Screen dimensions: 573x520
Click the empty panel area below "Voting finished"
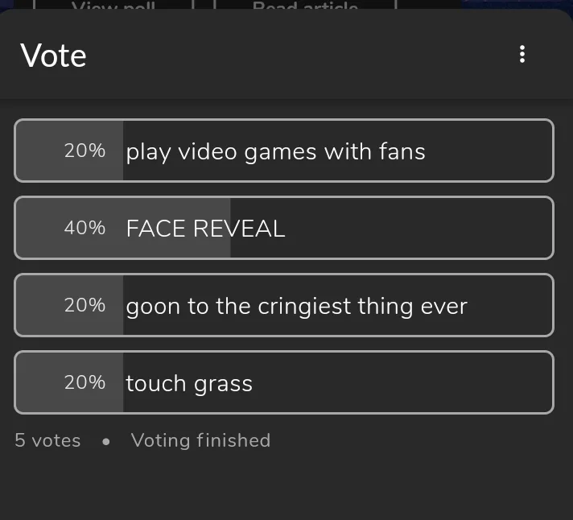click(286, 487)
